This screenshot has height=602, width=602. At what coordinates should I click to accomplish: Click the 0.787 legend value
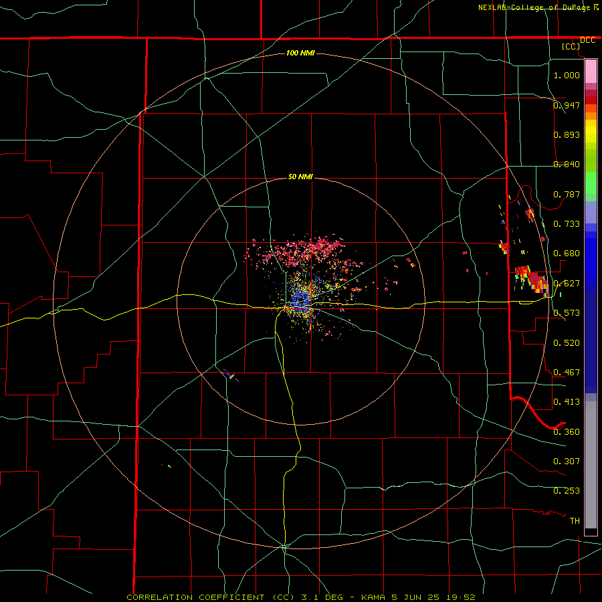(567, 194)
